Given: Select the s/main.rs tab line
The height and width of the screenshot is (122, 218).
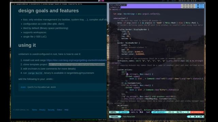Looking at the screenshot, I should (115, 7).
